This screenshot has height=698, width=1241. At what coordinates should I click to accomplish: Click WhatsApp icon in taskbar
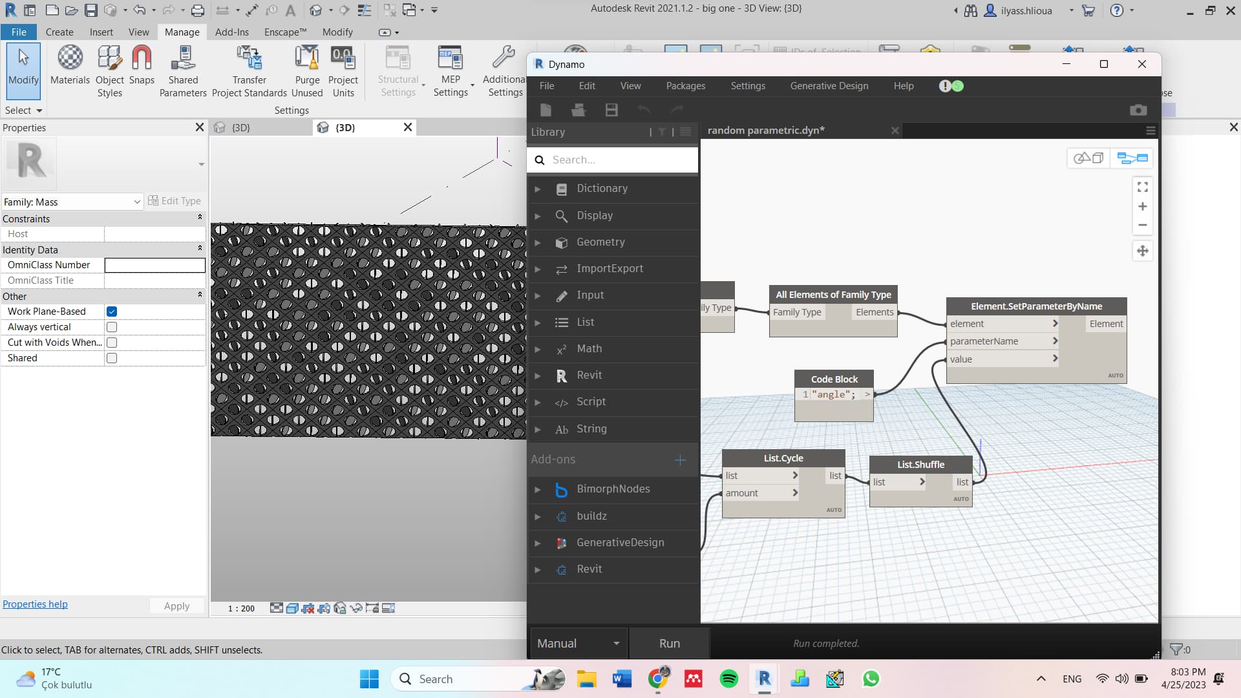(x=871, y=679)
